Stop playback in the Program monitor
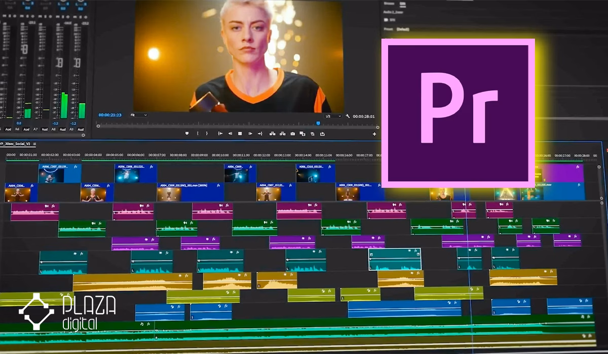 pyautogui.click(x=240, y=134)
